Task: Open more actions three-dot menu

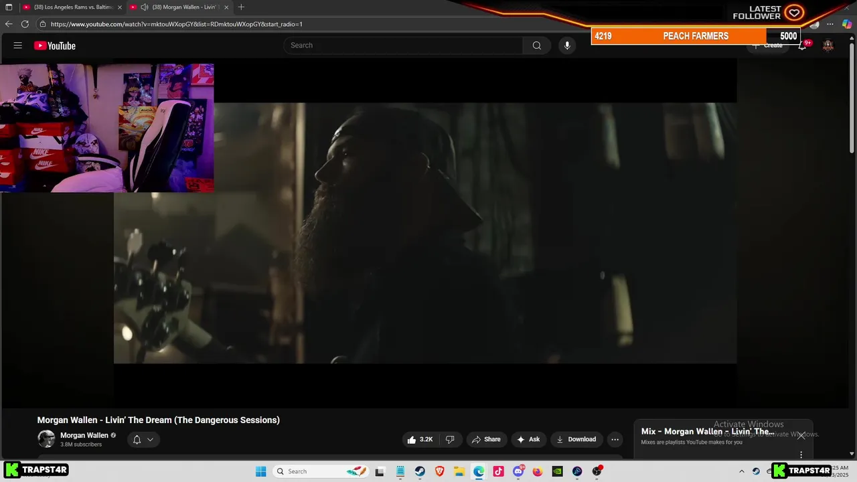Action: tap(615, 439)
